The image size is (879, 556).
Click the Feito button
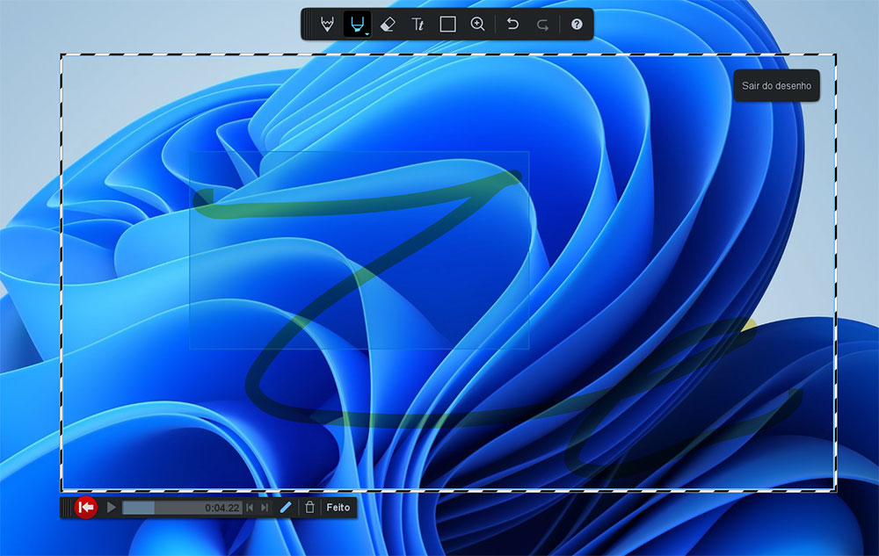click(x=338, y=508)
